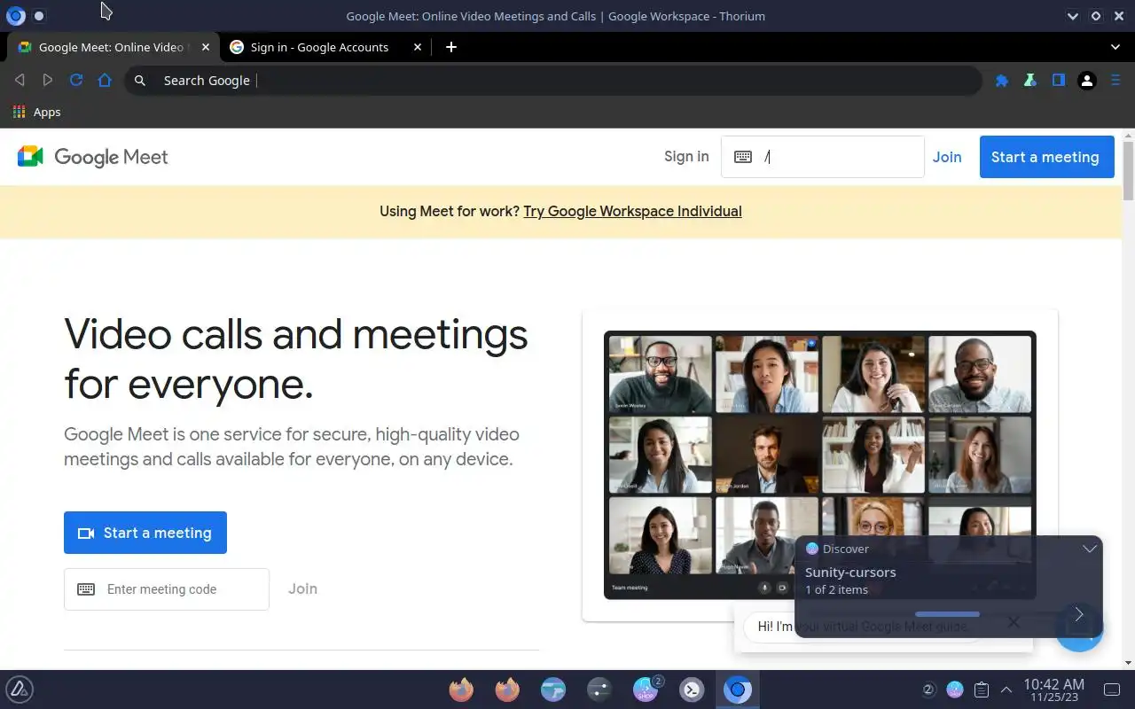Toggle the browser side panel icon
This screenshot has width=1135, height=709.
pos(1058,81)
